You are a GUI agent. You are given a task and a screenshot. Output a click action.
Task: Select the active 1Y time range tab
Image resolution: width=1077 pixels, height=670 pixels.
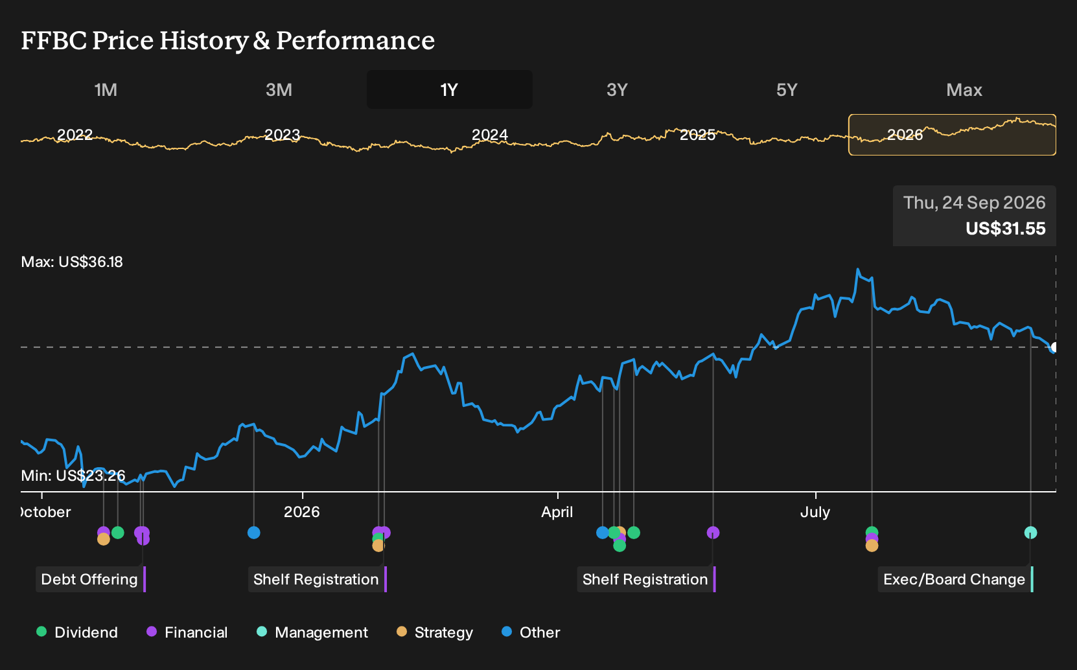point(450,89)
